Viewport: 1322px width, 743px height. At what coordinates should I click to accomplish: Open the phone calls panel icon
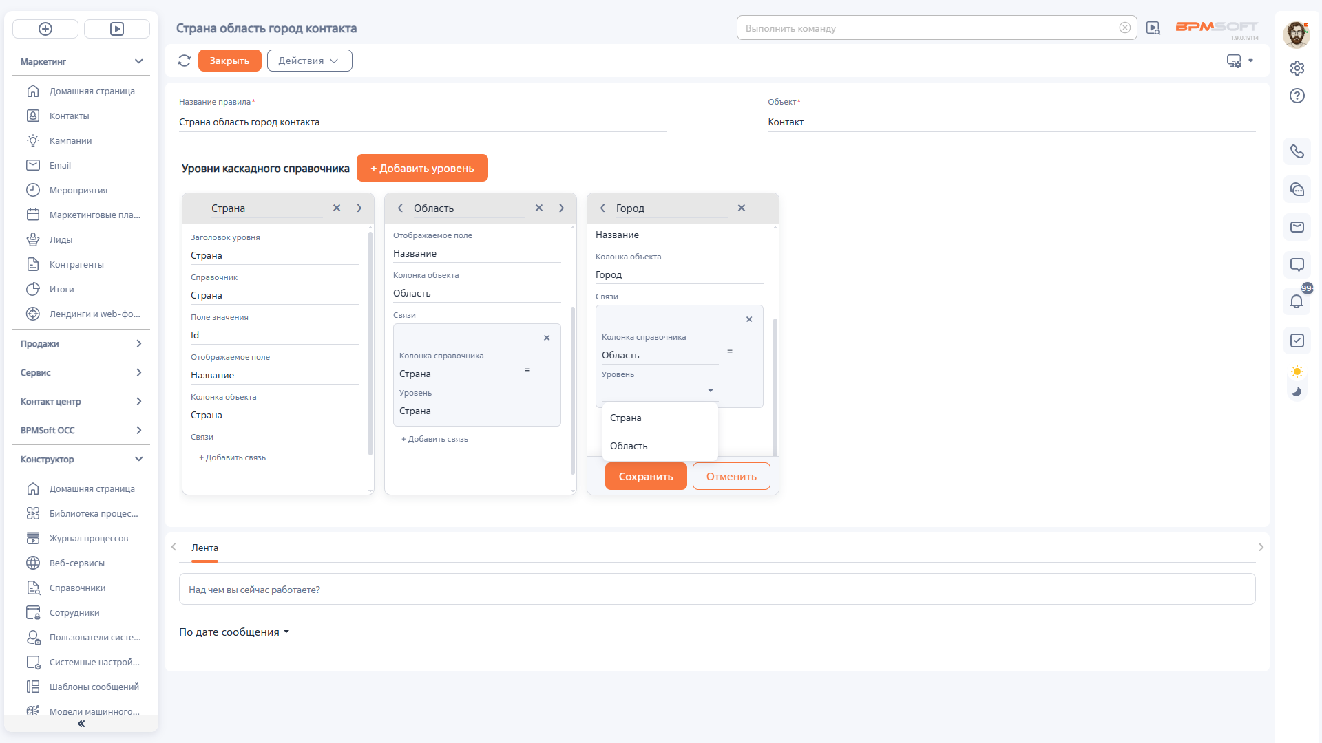click(1297, 151)
